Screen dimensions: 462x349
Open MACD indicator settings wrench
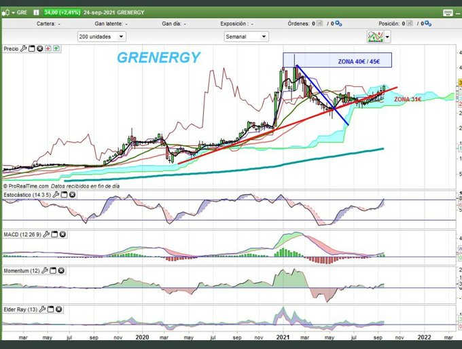coord(46,234)
